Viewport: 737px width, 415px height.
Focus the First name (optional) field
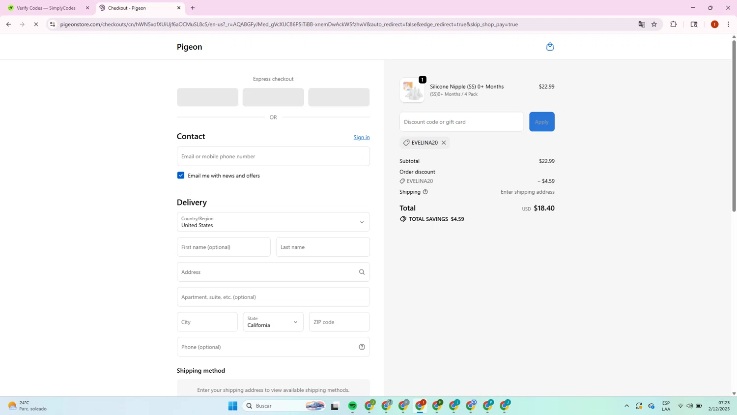[224, 247]
